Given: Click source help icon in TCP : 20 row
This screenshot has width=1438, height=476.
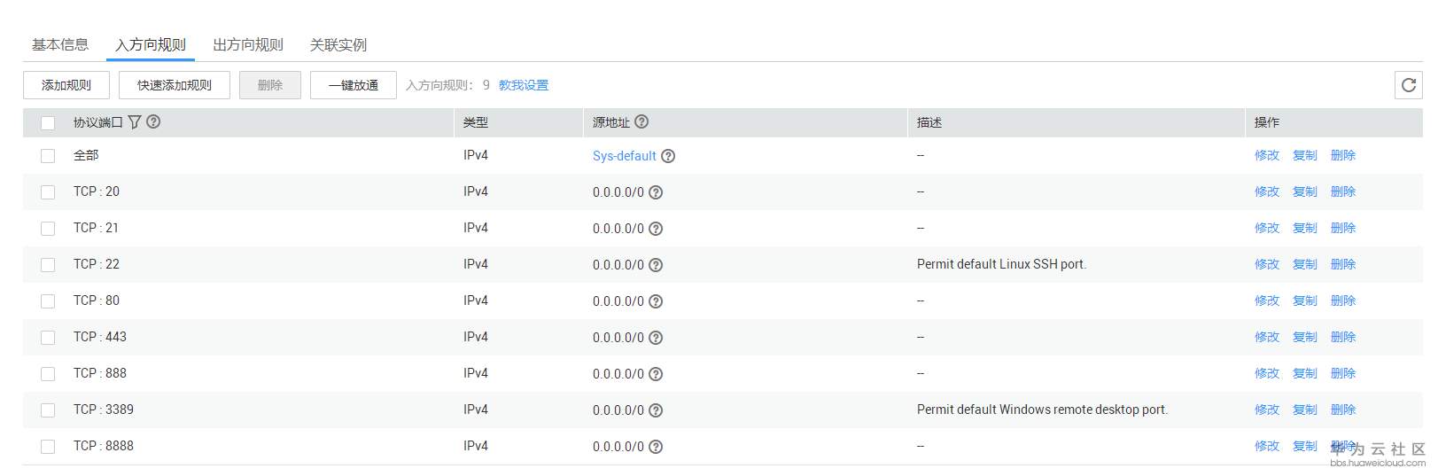Looking at the screenshot, I should pyautogui.click(x=656, y=192).
